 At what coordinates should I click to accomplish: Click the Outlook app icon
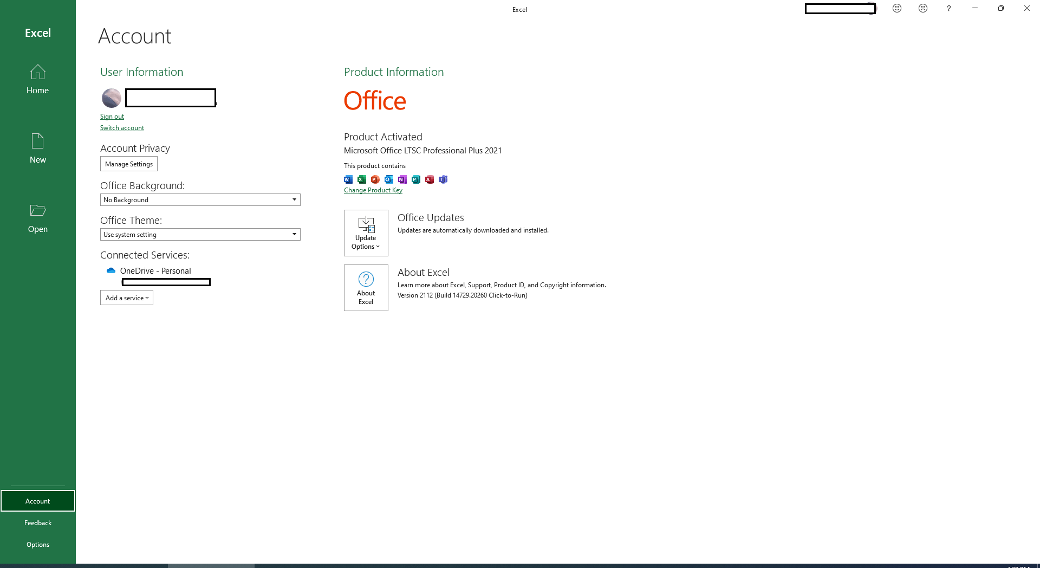389,179
